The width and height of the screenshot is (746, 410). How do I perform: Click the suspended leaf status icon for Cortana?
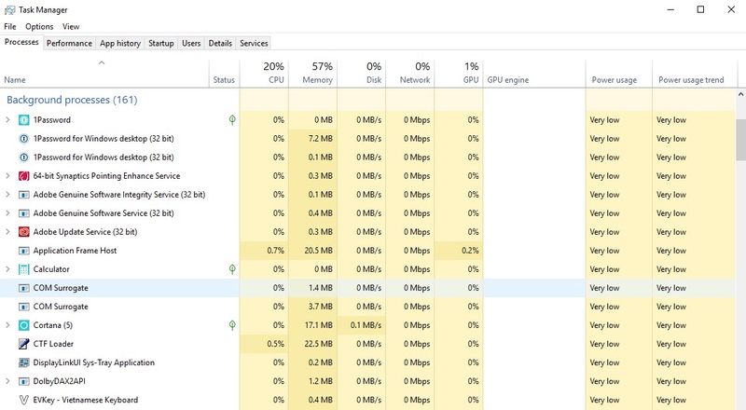tap(232, 325)
